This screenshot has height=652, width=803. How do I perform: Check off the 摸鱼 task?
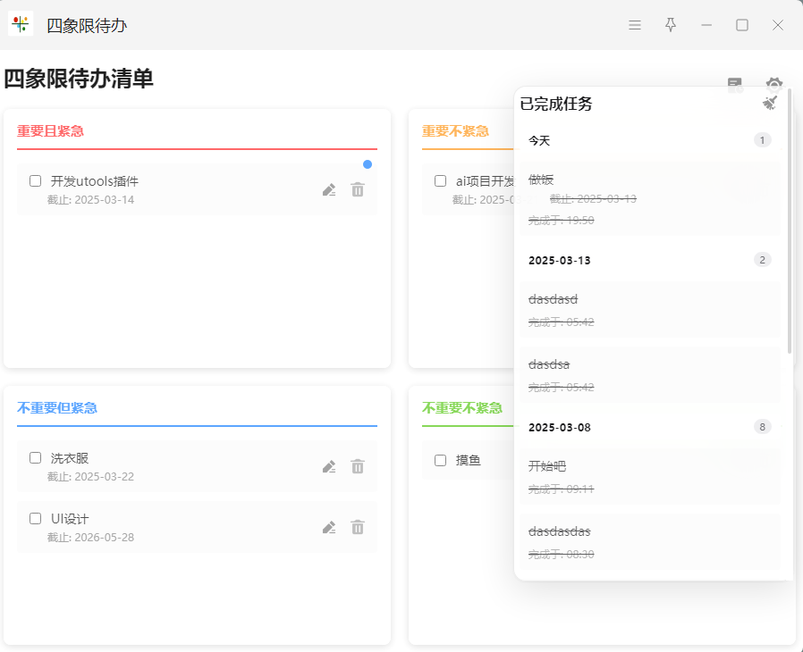pyautogui.click(x=441, y=460)
